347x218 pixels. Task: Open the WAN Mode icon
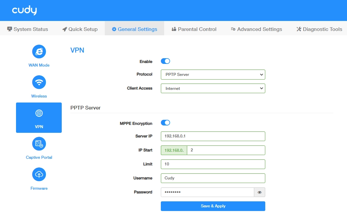pos(39,52)
